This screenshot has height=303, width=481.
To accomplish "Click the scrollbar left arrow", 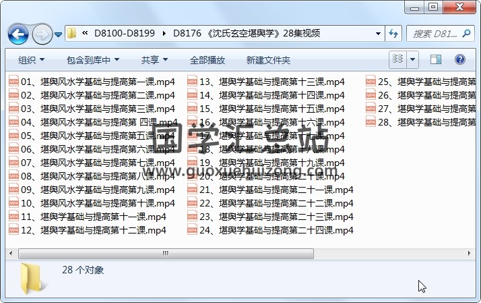I will [x=11, y=254].
